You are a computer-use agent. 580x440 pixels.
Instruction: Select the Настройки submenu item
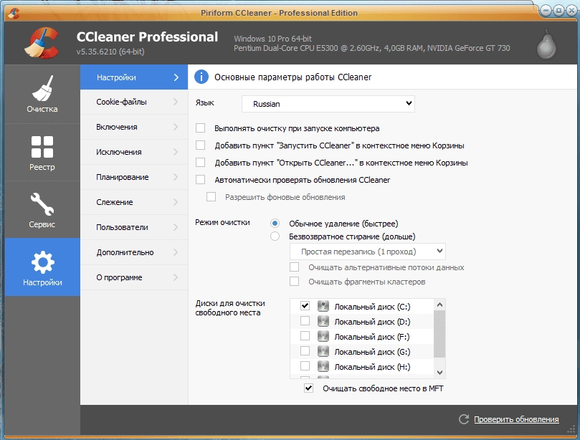tap(134, 77)
